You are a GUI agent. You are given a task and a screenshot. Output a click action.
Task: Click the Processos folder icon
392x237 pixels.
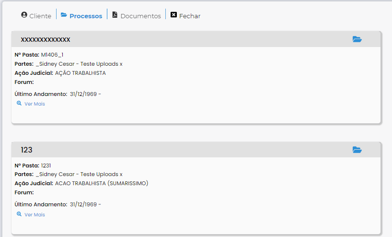point(64,15)
